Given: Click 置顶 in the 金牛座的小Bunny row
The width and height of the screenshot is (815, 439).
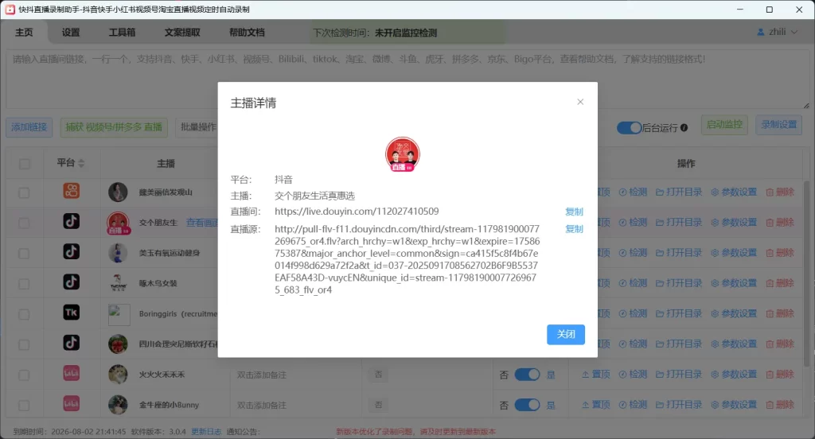Looking at the screenshot, I should tap(595, 405).
